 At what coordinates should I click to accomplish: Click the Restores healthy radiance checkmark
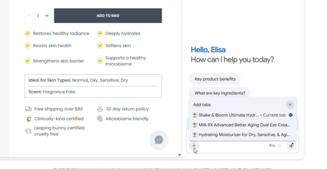click(28, 33)
